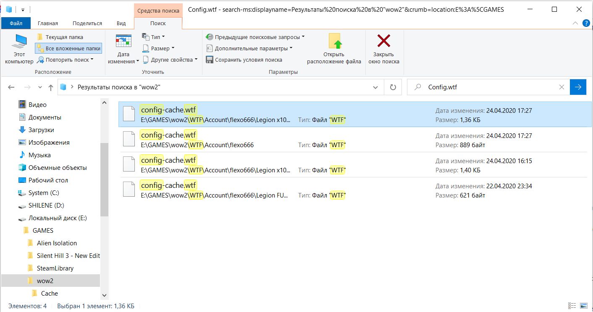Switch to the Вид ribbon tab
Screen dimensions: 593x312
click(x=121, y=23)
